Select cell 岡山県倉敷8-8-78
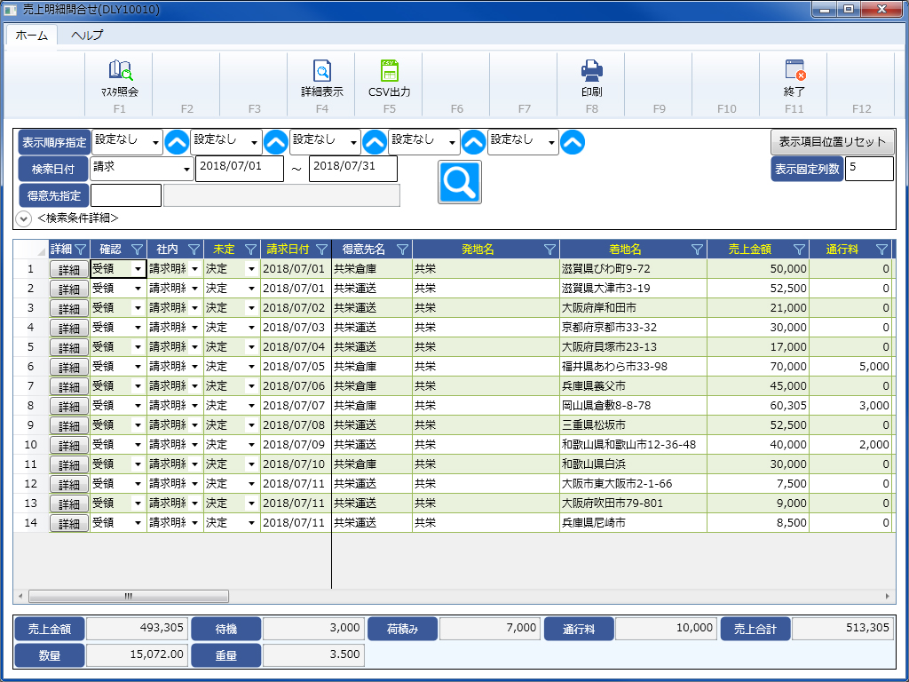The height and width of the screenshot is (682, 909). [633, 405]
